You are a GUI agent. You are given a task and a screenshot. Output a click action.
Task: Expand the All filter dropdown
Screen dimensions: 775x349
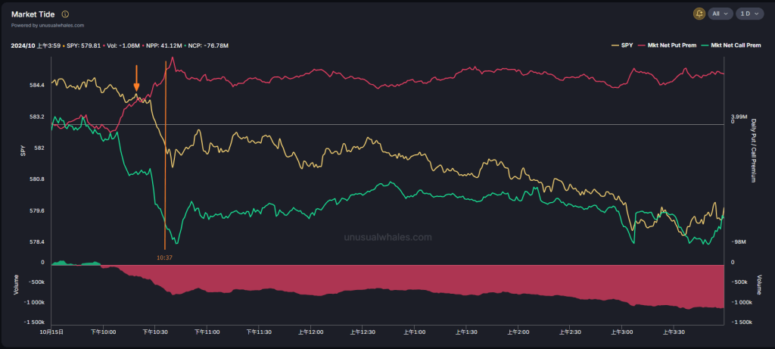(721, 14)
